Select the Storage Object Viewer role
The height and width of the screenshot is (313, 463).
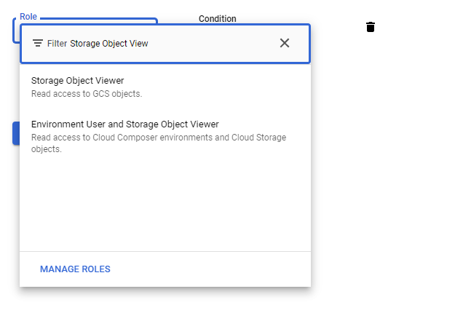[165, 87]
